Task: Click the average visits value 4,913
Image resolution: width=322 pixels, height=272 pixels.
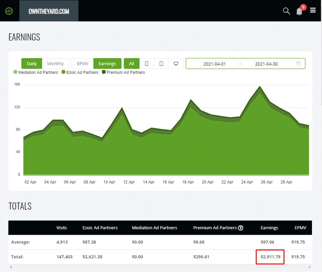Action: [x=62, y=242]
